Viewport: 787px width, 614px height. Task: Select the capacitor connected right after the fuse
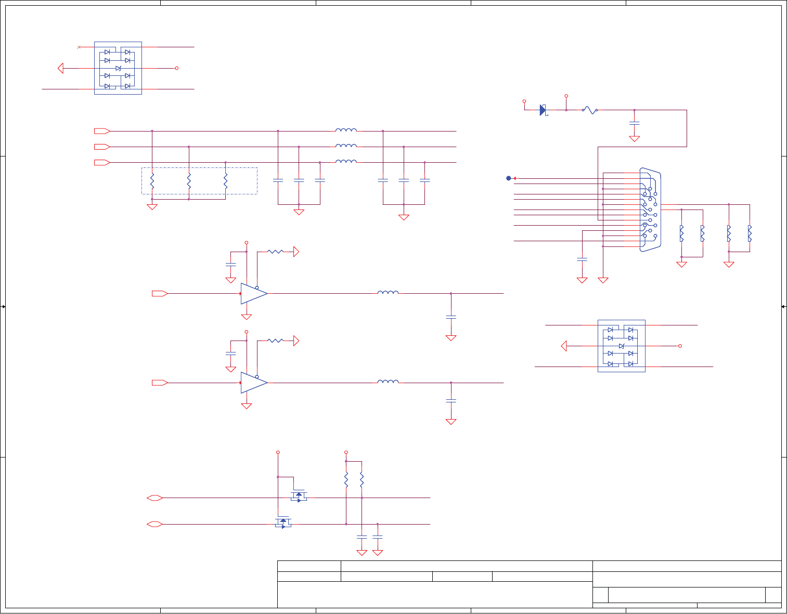point(634,123)
